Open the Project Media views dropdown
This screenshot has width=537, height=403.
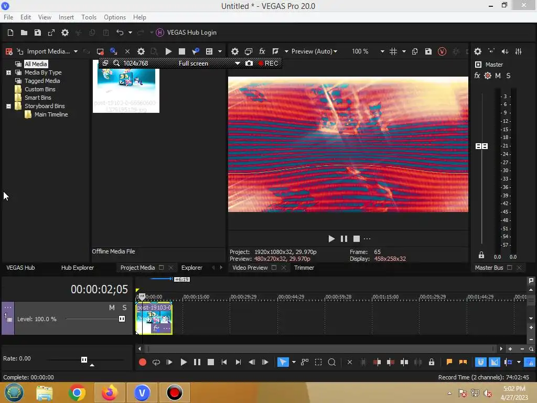pos(220,51)
